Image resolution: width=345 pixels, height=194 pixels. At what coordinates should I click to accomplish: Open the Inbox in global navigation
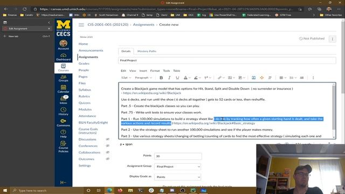pyautogui.click(x=64, y=100)
